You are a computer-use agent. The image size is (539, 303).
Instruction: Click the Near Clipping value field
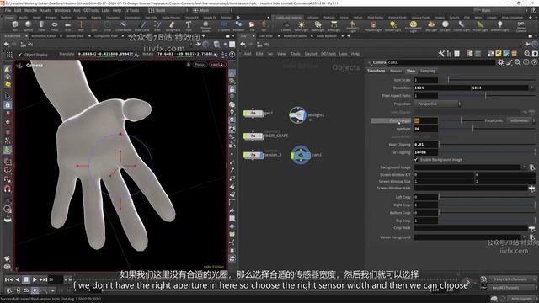coord(426,145)
